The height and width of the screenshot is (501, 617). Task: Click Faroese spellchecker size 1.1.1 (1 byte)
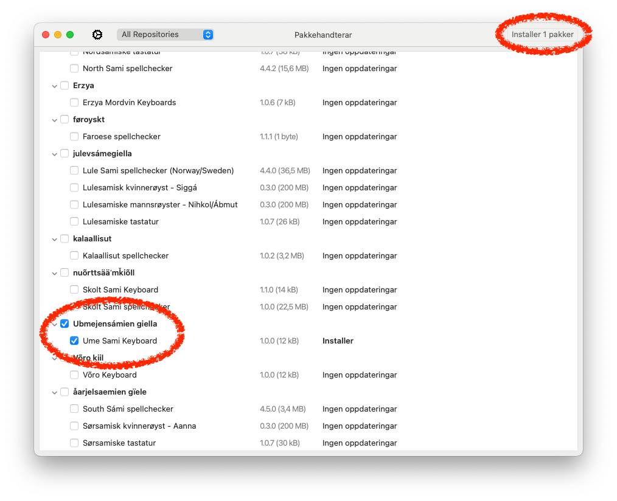[279, 136]
